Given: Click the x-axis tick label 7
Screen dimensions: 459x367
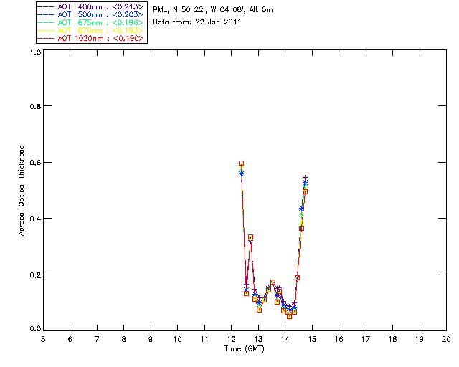Looking at the screenshot, I should click(97, 339).
